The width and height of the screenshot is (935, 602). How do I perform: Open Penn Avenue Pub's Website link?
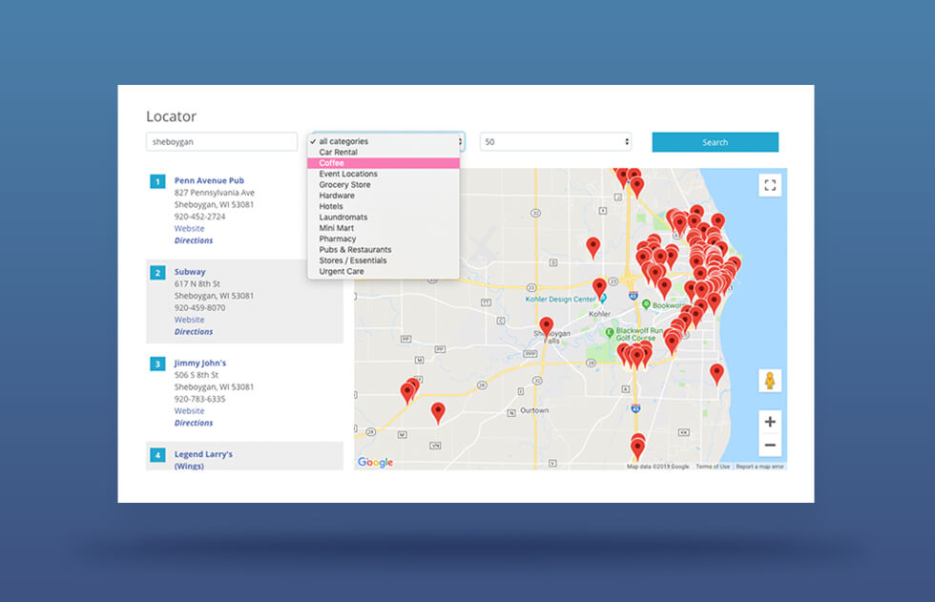189,228
